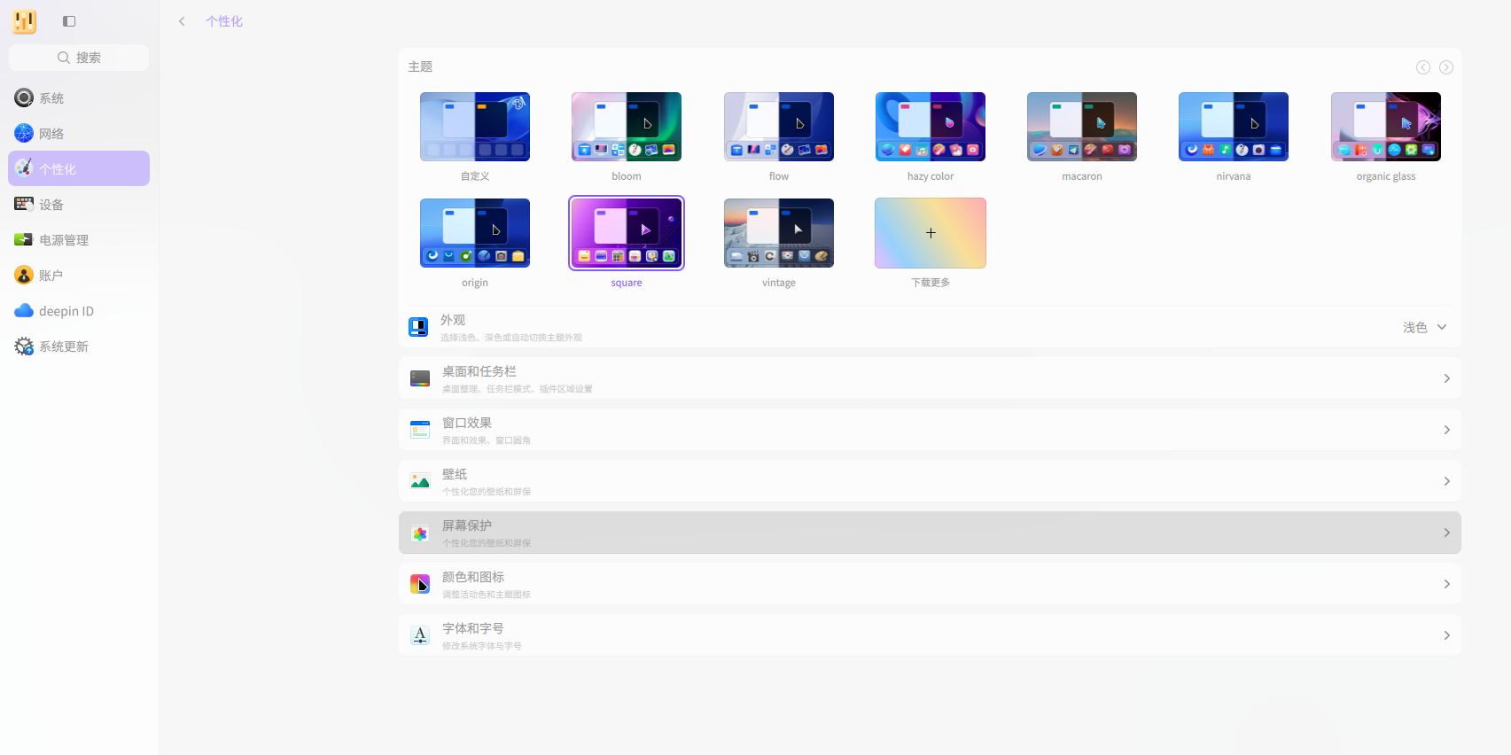Viewport: 1511px width, 755px height.
Task: Expand 壁纸 with its chevron
Action: 1446,481
